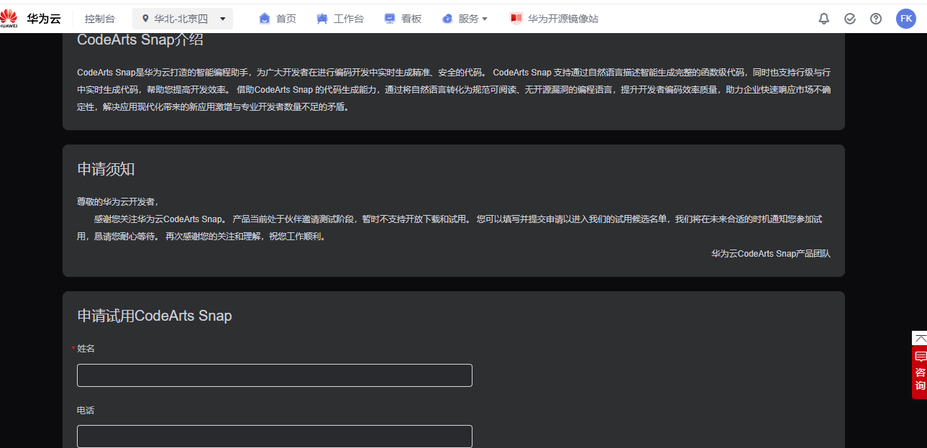Viewport: 927px width, 448px height.
Task: Open the notifications bell icon
Action: [824, 19]
